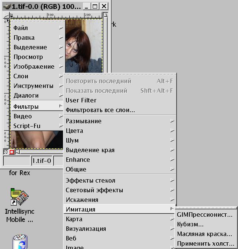238x249 pixels.
Task: Apply Масляная краска filter
Action: [x=205, y=234]
